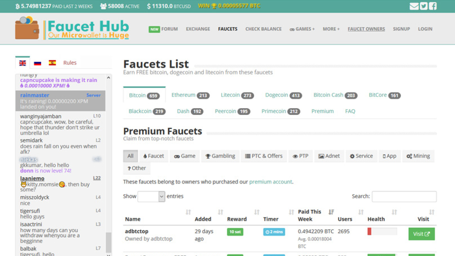Image resolution: width=455 pixels, height=256 pixels.
Task: Open the Facebook icon in top bar
Action: click(433, 6)
